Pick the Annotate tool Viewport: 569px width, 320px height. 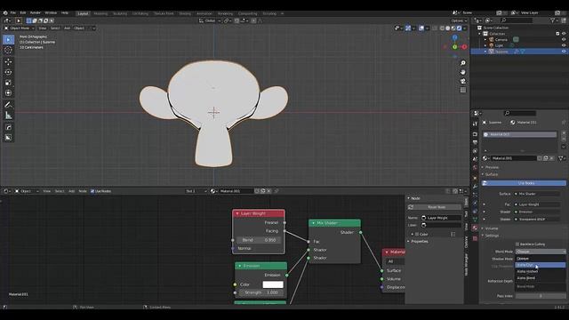point(8,105)
